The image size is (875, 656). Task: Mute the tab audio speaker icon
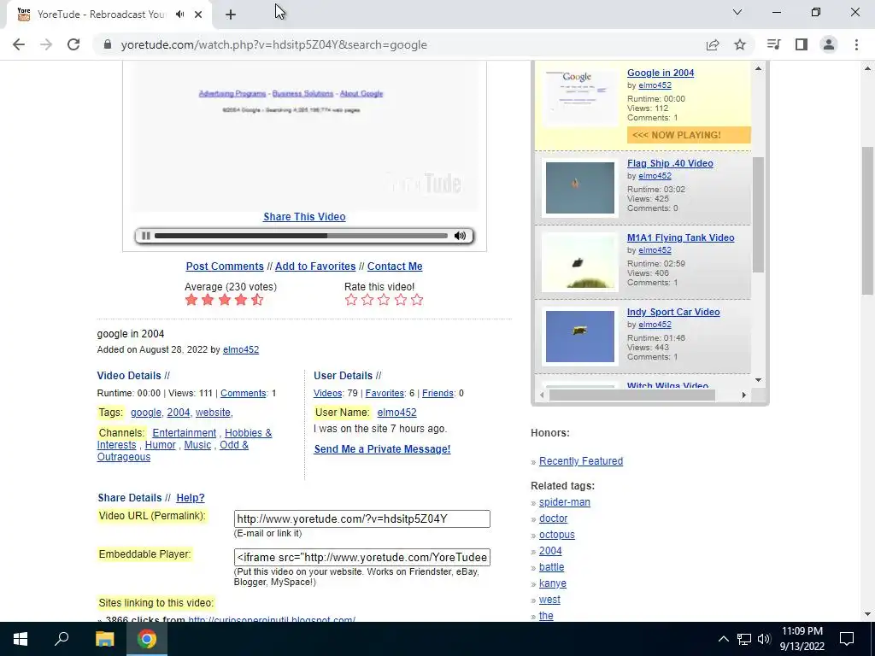(x=179, y=15)
